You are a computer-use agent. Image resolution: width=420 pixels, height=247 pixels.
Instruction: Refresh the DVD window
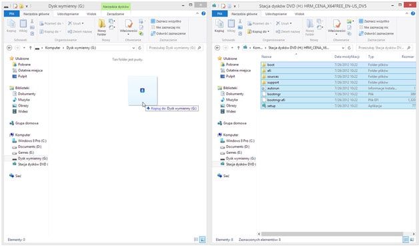(x=349, y=48)
